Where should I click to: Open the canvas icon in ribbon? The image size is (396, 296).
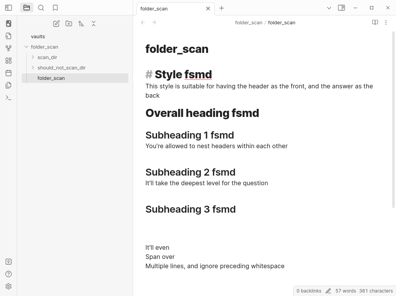click(x=9, y=61)
